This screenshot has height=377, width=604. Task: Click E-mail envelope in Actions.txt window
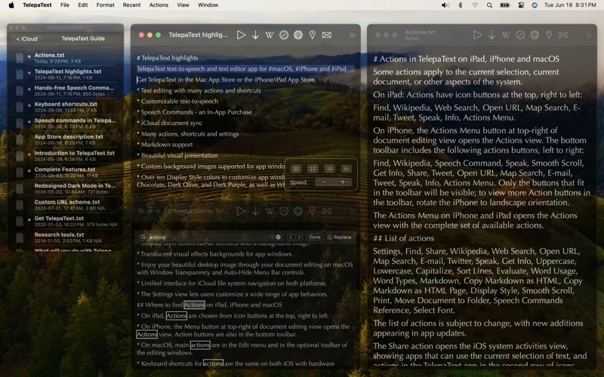coord(563,35)
